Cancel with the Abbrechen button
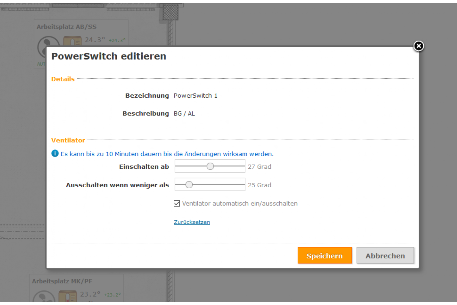Screen dimensions: 457x305 (385, 256)
